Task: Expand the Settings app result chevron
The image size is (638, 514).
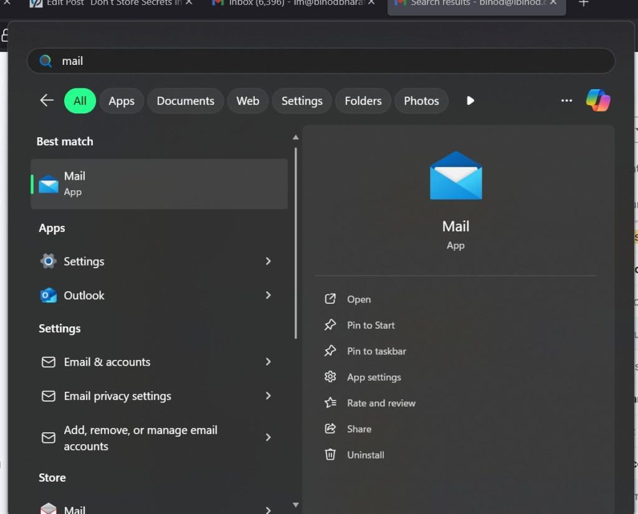Action: [269, 261]
